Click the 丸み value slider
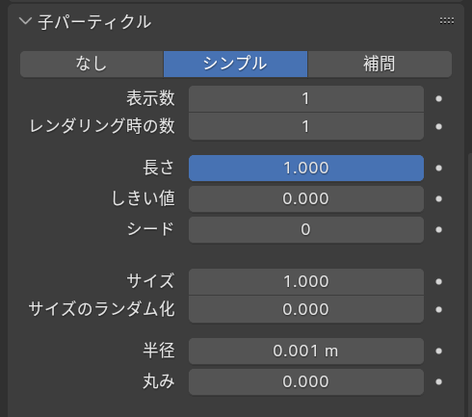The width and height of the screenshot is (472, 417). click(306, 381)
